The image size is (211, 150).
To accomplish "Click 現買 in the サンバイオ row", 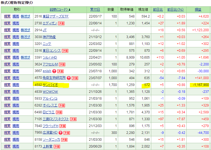I will coord(7,85).
